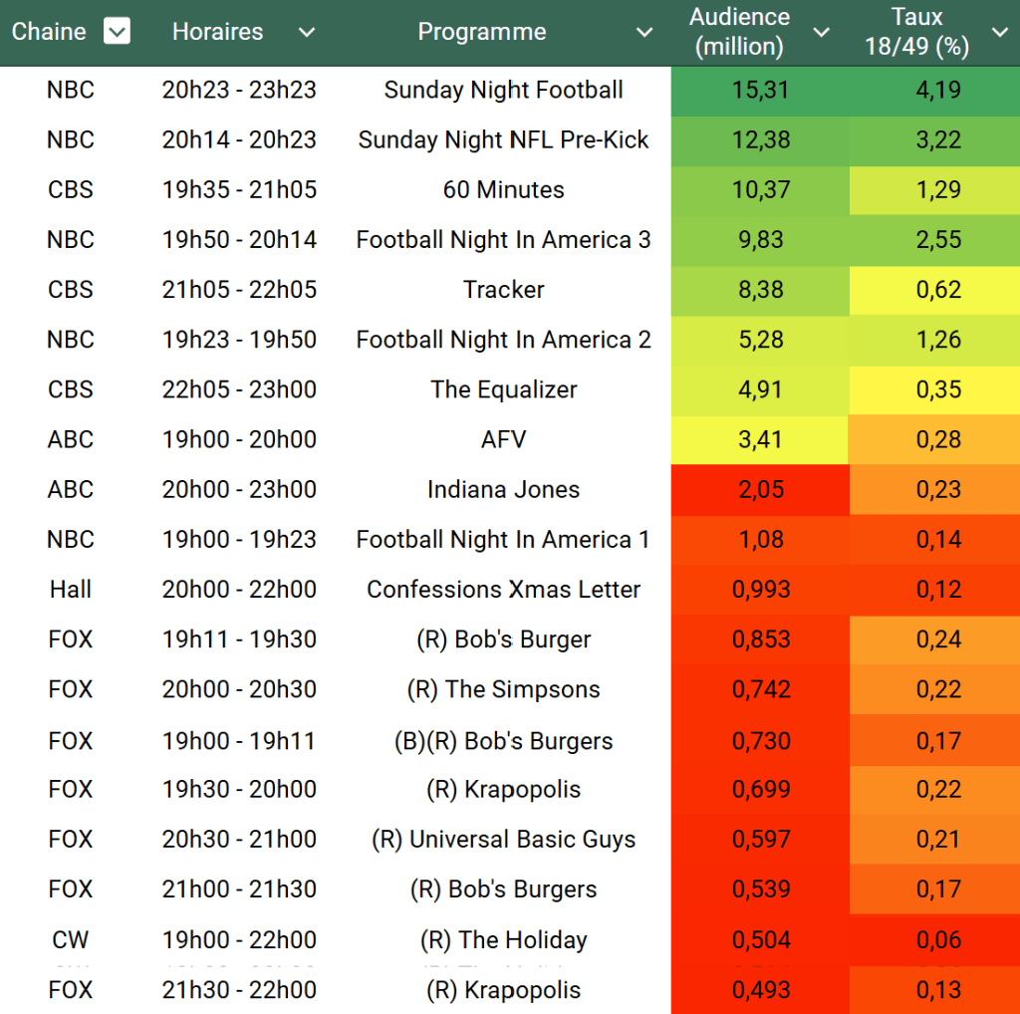
Task: Click the 15,31 audience cell
Action: [760, 90]
